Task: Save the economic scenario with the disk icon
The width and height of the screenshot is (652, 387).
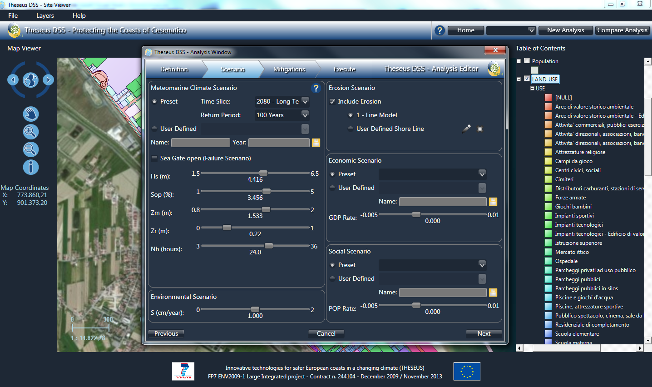Action: (493, 202)
